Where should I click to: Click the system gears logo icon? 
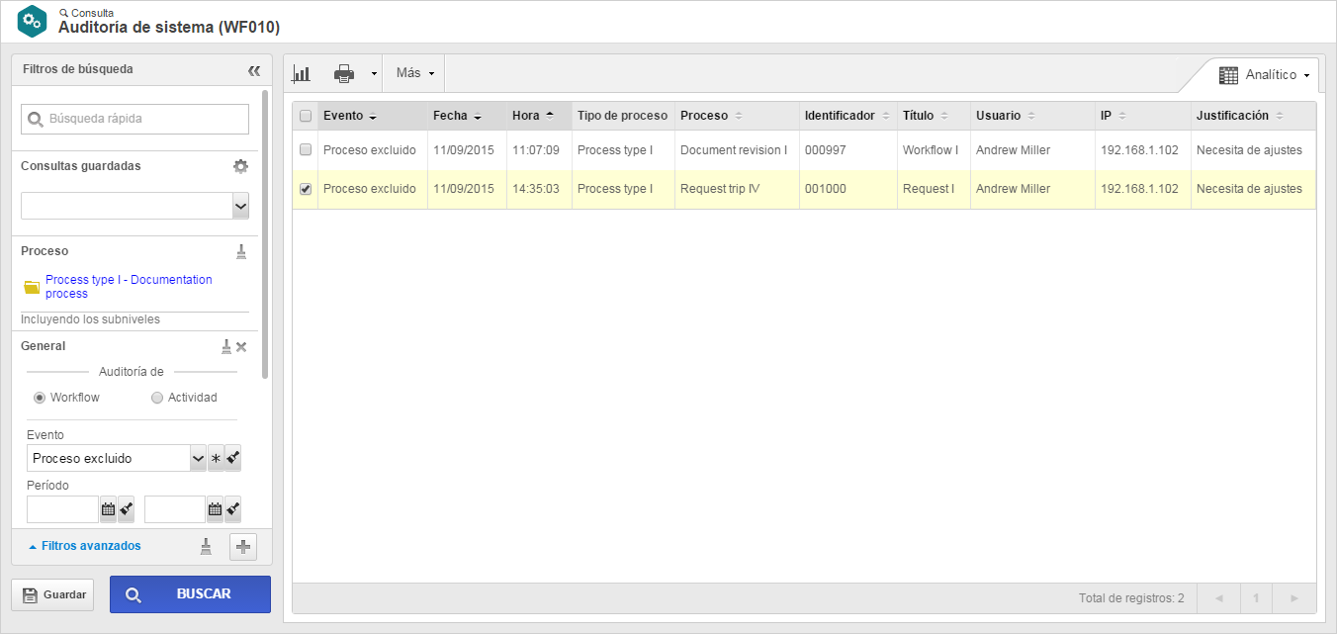pos(32,21)
